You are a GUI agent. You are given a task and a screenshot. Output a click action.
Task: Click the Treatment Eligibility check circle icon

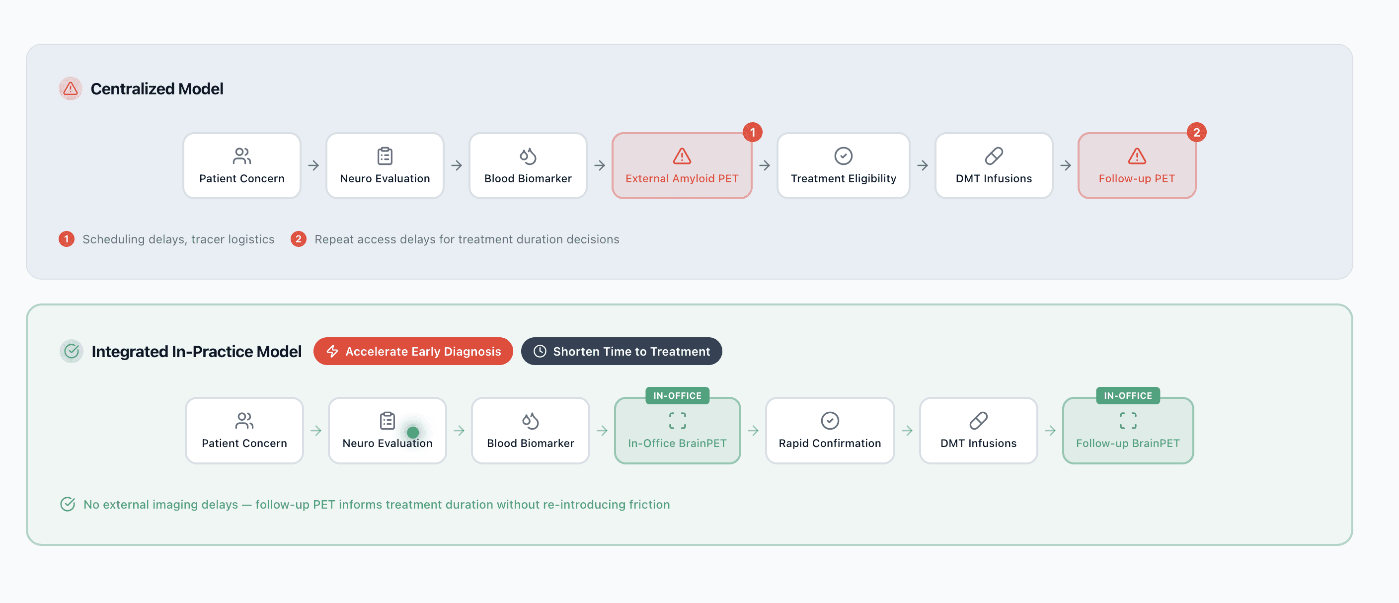[843, 156]
